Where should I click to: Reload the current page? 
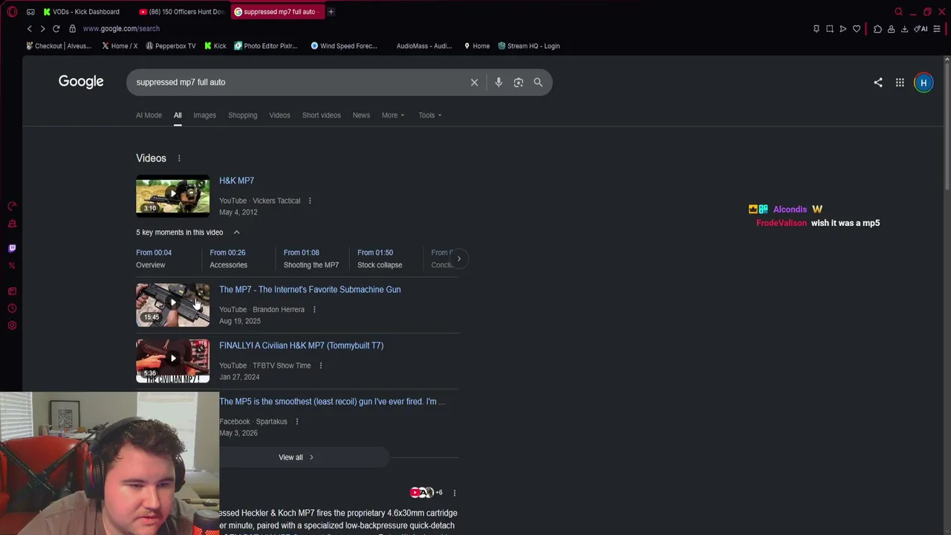(56, 28)
